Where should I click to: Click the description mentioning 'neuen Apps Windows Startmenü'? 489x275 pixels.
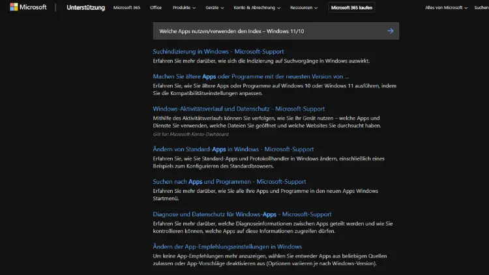[x=265, y=195]
